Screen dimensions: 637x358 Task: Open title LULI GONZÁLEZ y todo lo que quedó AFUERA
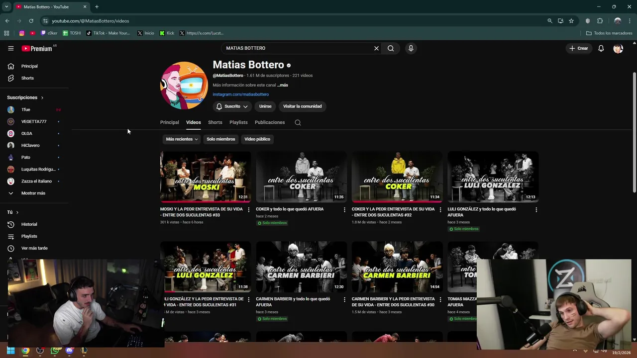tap(482, 212)
